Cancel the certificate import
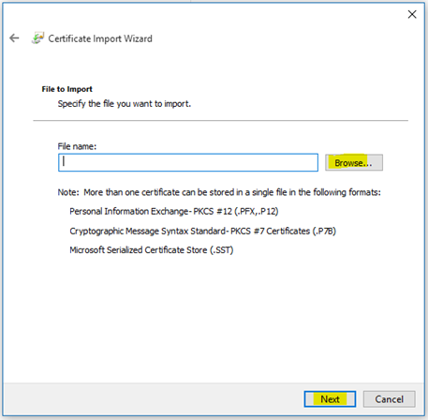The width and height of the screenshot is (428, 420). coord(389,399)
